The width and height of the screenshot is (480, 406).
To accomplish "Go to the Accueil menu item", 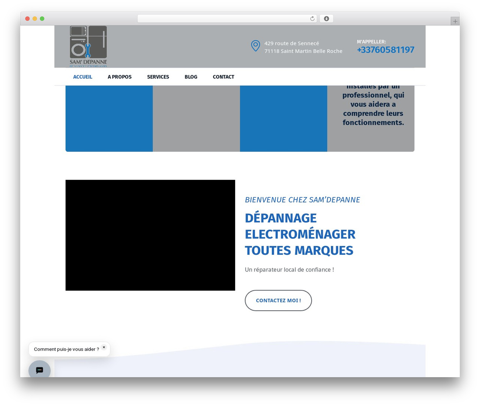I will pyautogui.click(x=82, y=77).
